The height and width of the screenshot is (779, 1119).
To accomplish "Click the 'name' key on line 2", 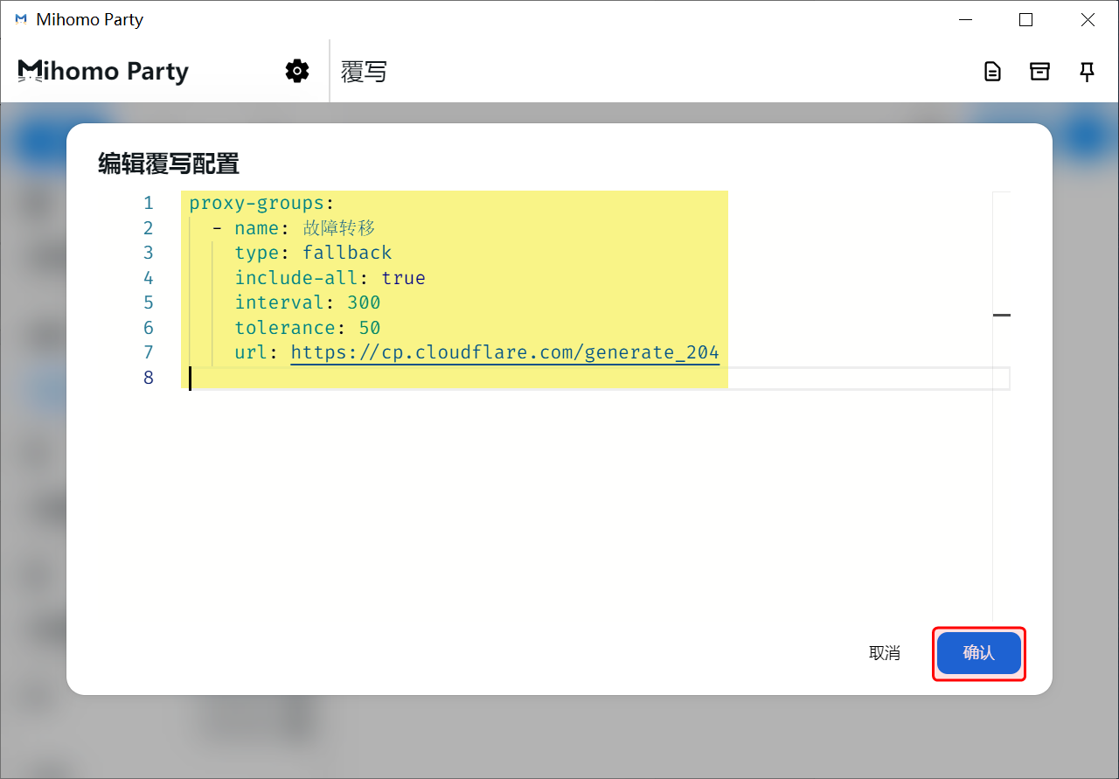I will click(256, 228).
